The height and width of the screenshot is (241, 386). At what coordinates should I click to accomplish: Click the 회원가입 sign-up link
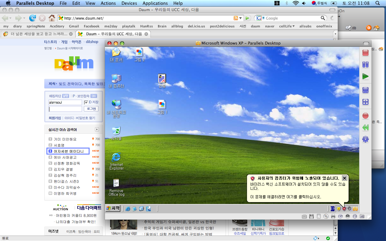tap(55, 118)
